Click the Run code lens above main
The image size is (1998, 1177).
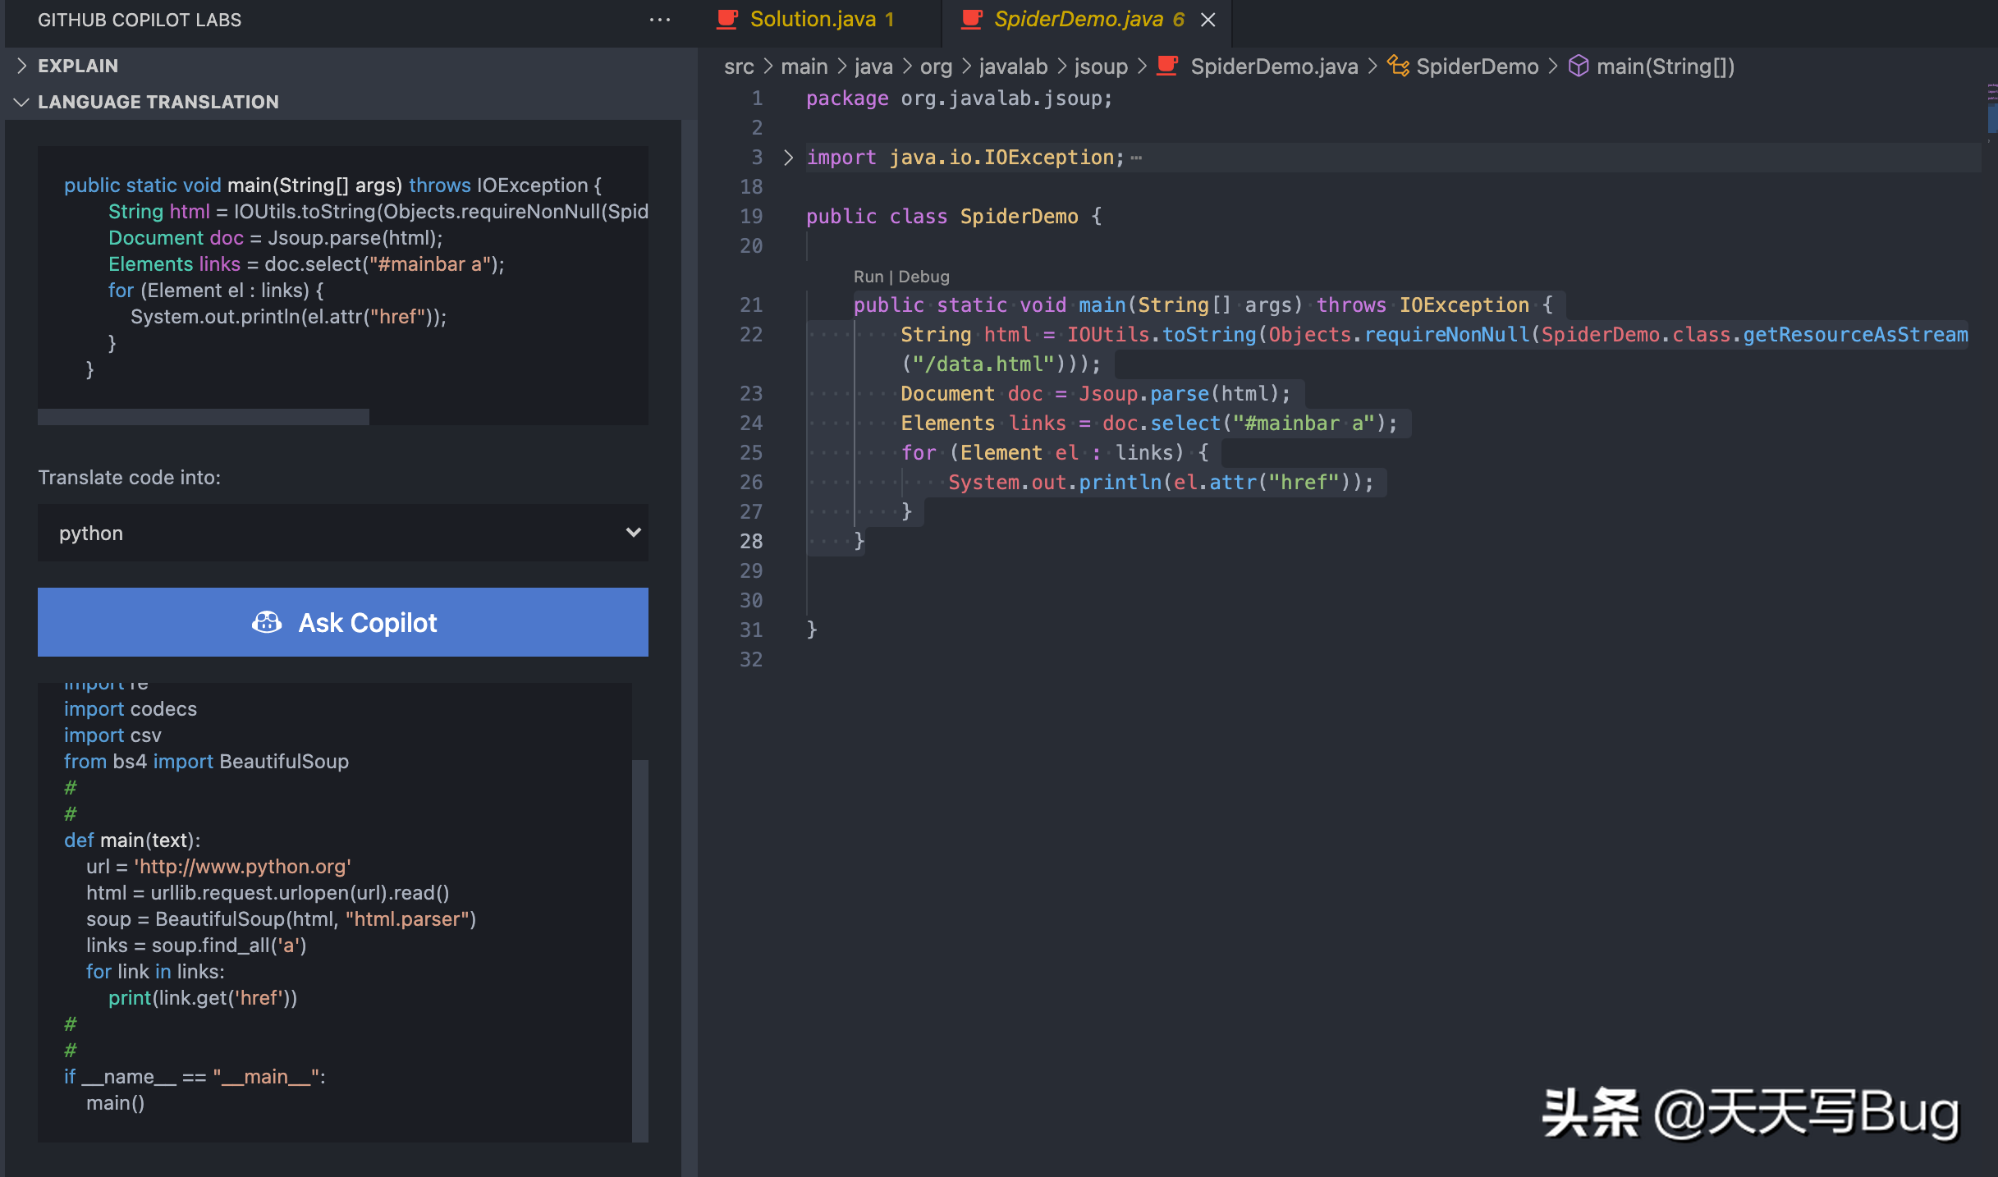868,277
